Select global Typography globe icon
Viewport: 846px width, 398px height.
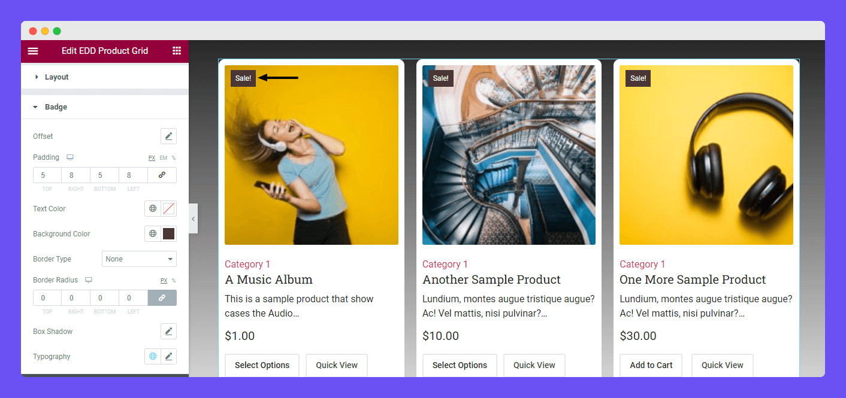click(153, 357)
